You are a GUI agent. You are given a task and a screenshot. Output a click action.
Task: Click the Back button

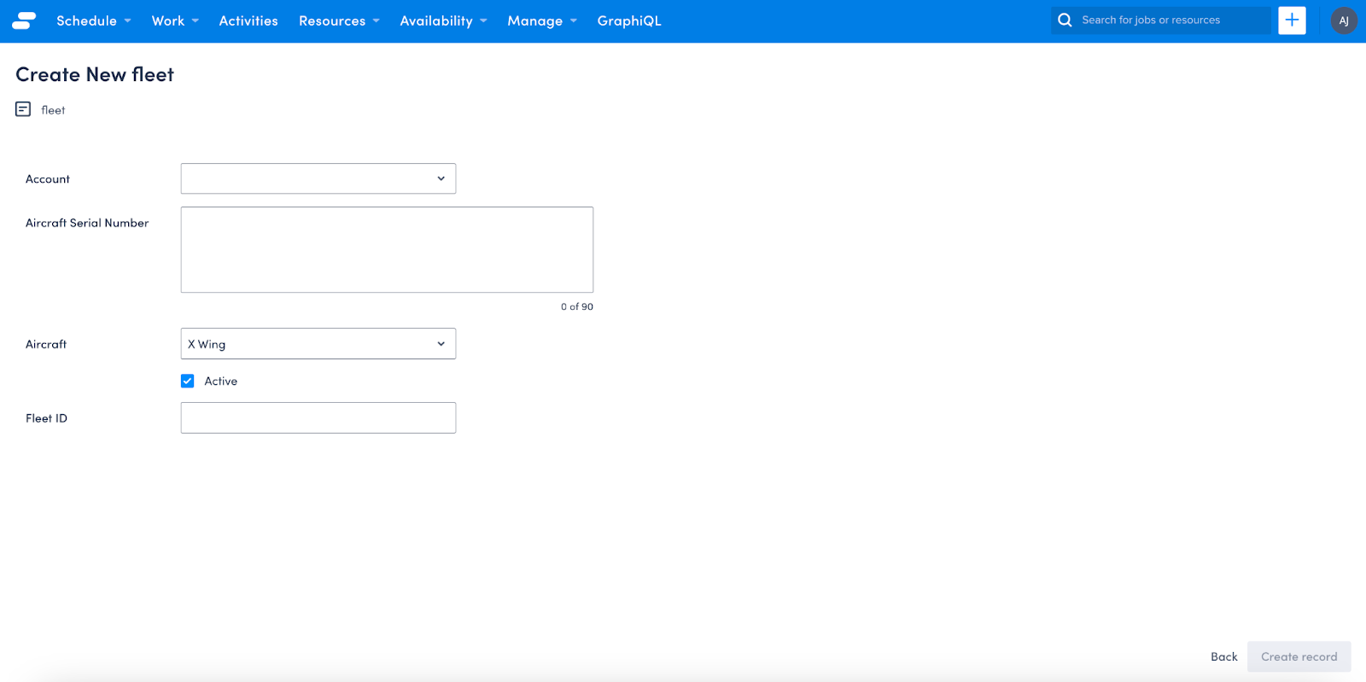pyautogui.click(x=1223, y=656)
